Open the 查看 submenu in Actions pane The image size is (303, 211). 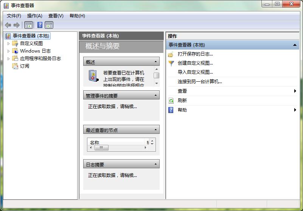pyautogui.click(x=182, y=91)
